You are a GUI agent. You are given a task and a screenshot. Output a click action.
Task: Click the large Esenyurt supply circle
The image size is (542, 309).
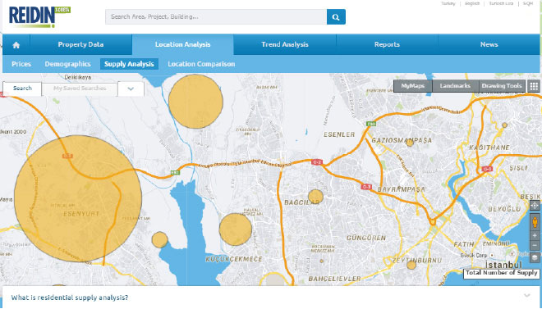tap(78, 198)
